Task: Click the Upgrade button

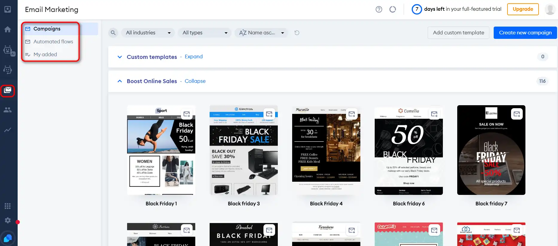Action: (523, 9)
